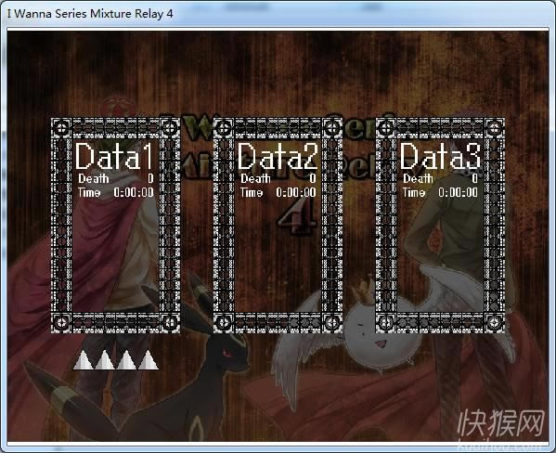
Task: Click the Time 0:00:00 under Data2
Action: (x=278, y=192)
